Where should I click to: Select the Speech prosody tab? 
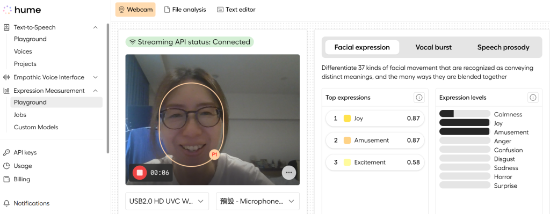tap(503, 47)
